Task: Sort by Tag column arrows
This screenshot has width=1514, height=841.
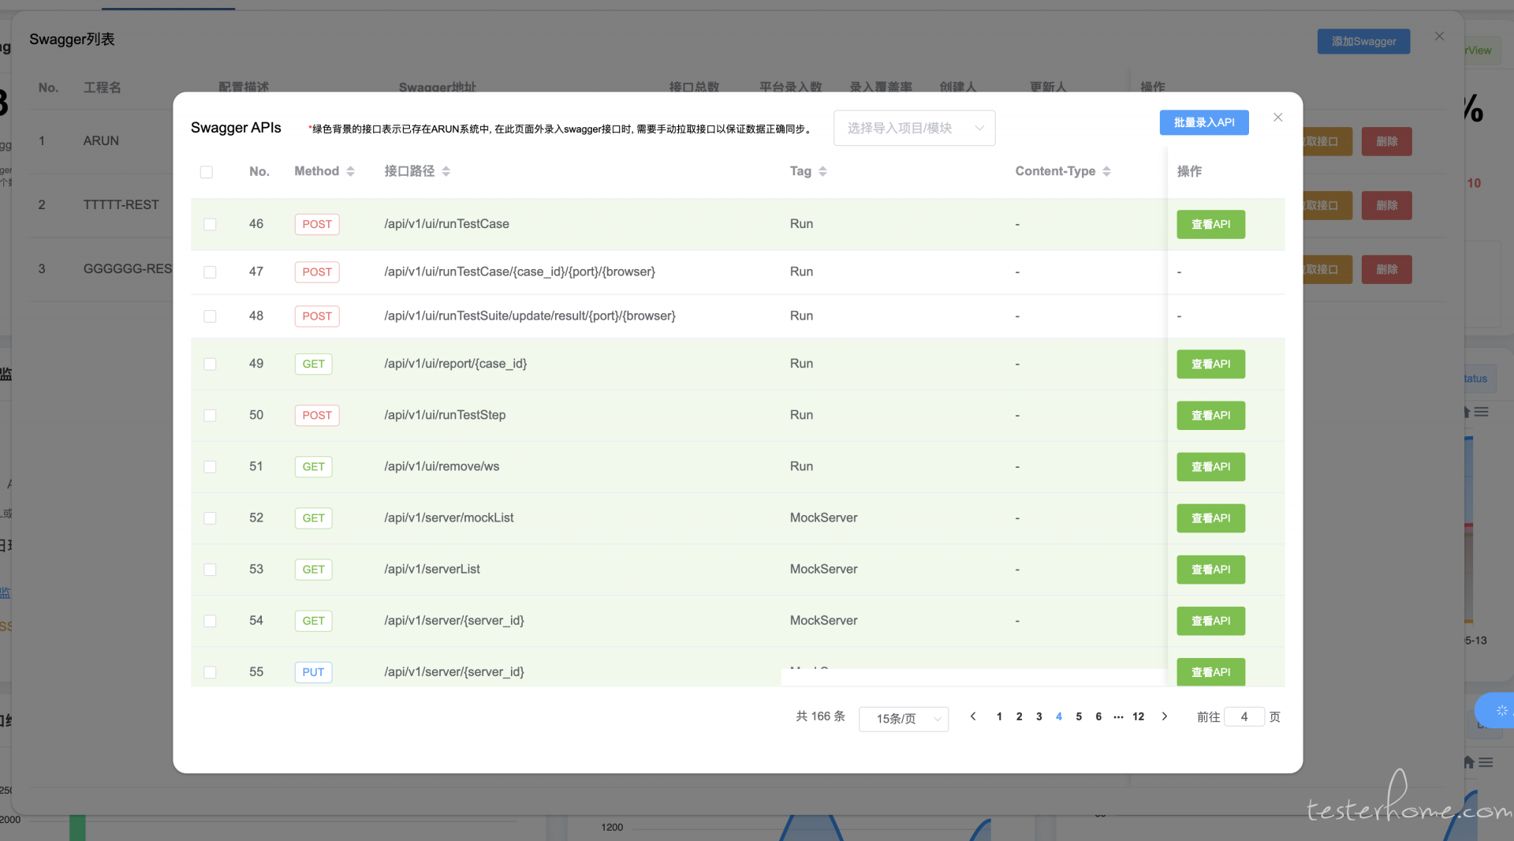Action: [x=822, y=171]
